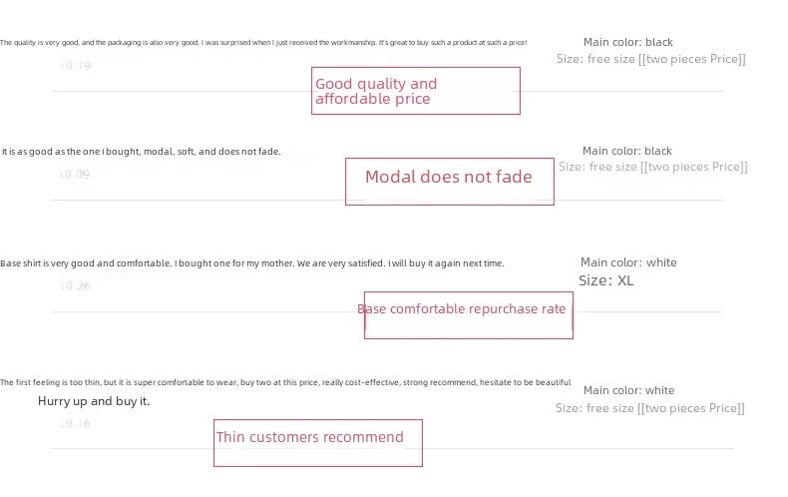Click 'Main color: black' on the second review
Viewport: 788px width, 497px height.
coord(627,151)
